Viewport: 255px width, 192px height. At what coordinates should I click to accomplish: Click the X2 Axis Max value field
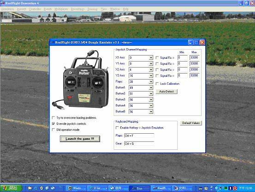[194, 70]
